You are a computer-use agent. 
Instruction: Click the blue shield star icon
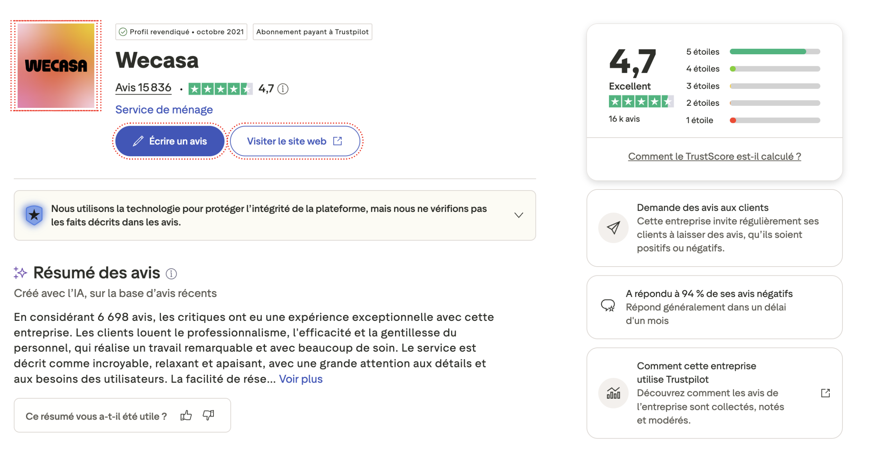pyautogui.click(x=34, y=215)
